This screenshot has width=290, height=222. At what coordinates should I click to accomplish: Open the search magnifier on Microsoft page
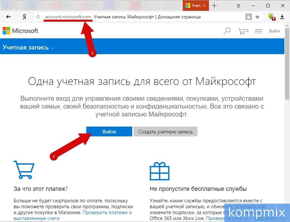coord(227,31)
